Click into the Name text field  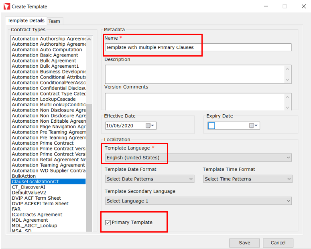coord(198,47)
